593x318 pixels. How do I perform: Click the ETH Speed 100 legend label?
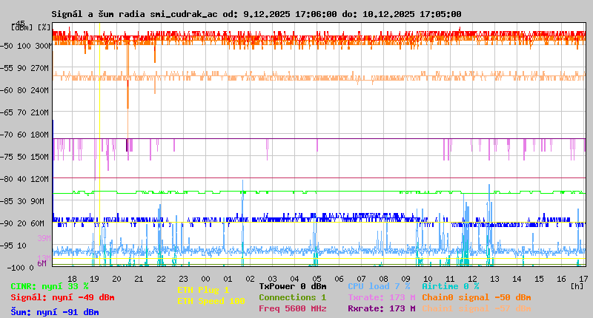coord(211,301)
